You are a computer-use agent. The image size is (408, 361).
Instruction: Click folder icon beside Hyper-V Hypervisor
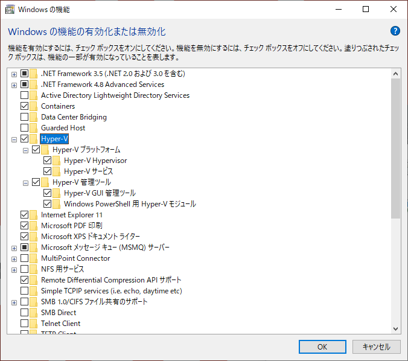pyautogui.click(x=56, y=161)
